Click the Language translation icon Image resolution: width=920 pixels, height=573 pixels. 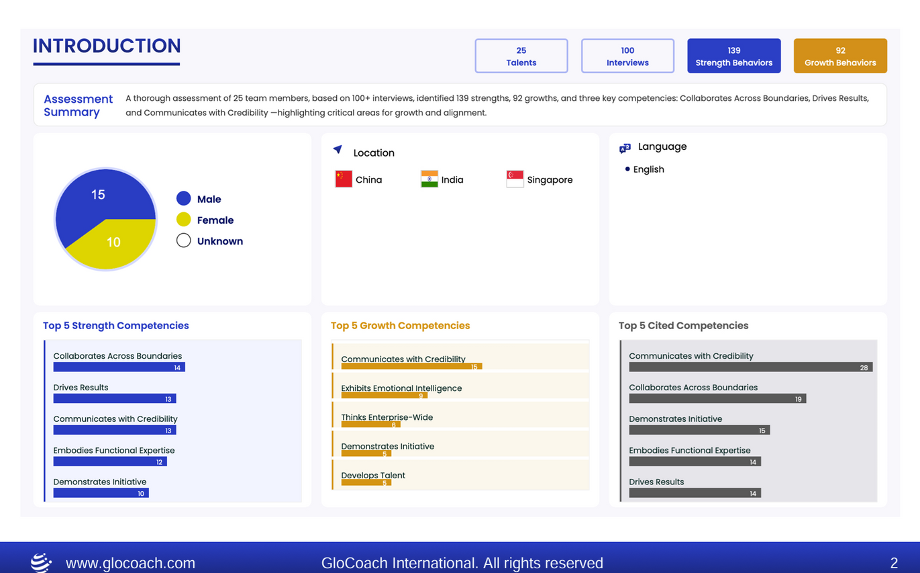click(625, 148)
